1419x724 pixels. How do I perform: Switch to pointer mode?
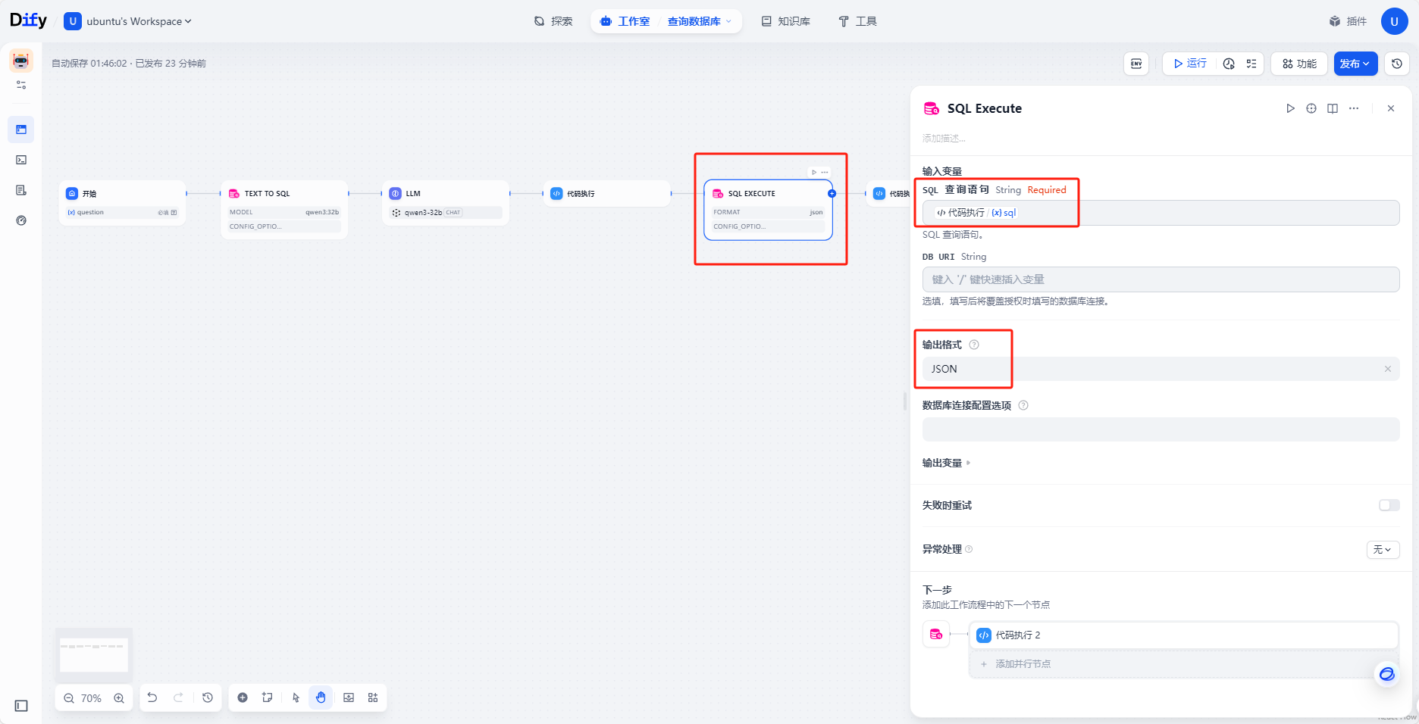tap(296, 697)
